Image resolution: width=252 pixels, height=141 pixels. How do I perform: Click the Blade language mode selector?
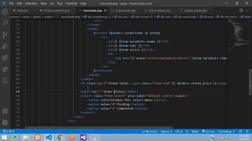pyautogui.click(x=195, y=132)
